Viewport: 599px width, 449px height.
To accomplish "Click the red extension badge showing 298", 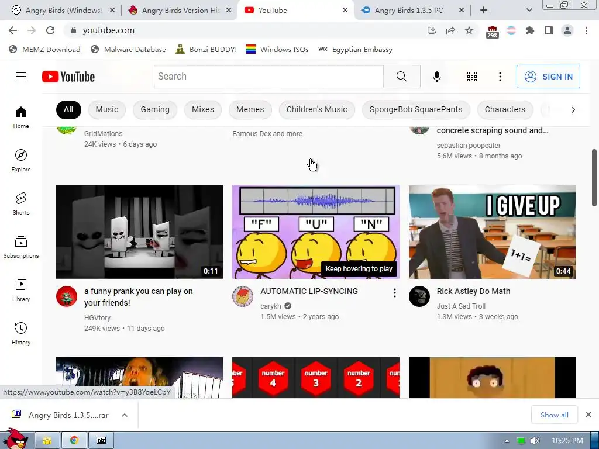I will coord(493,32).
